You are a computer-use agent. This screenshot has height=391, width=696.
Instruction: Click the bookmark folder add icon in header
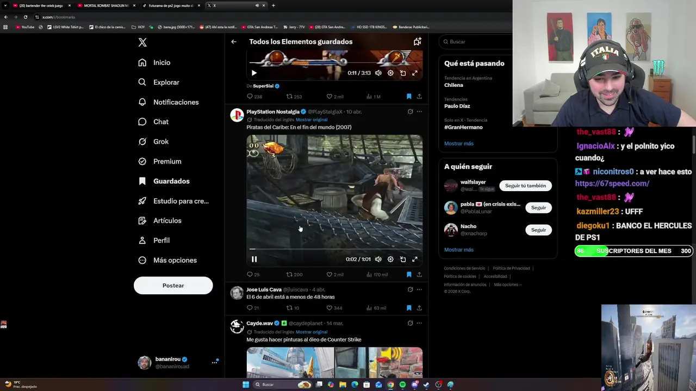click(417, 42)
